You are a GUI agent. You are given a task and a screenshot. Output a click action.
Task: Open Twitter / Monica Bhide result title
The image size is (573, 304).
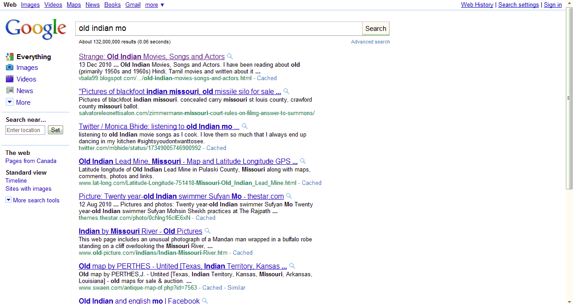pyautogui.click(x=159, y=126)
